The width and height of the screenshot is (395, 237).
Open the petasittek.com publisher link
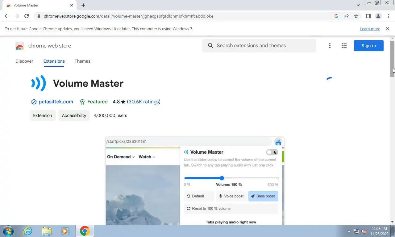[x=56, y=102]
